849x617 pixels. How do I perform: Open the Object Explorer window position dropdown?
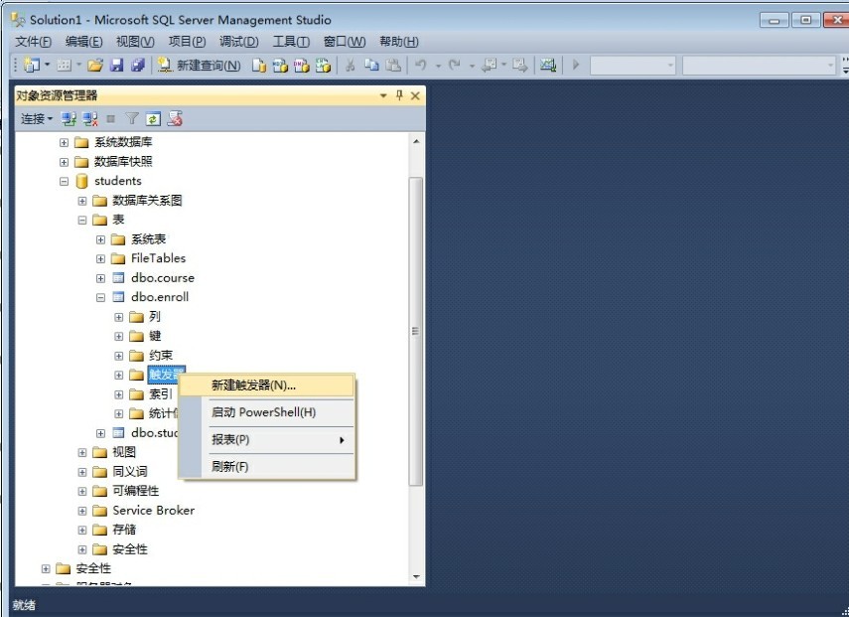383,96
